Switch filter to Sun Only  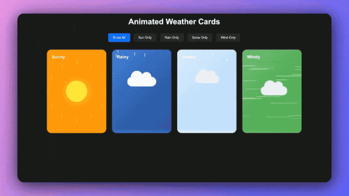tap(145, 38)
